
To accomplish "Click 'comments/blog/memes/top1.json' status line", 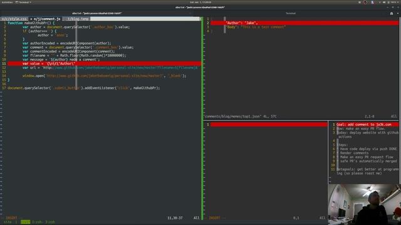I will tap(240, 117).
